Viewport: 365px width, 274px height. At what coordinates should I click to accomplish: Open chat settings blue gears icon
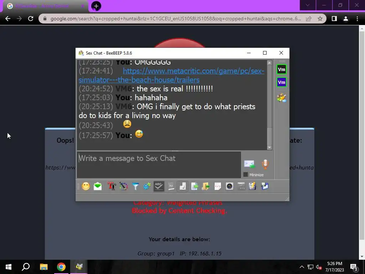tap(147, 186)
